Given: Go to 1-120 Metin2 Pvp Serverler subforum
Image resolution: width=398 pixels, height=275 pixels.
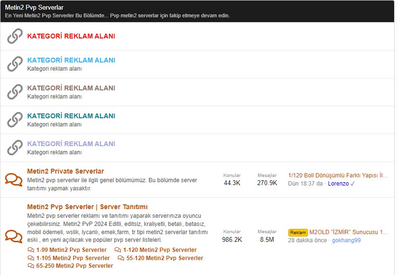Looking at the screenshot, I should coord(160,250).
